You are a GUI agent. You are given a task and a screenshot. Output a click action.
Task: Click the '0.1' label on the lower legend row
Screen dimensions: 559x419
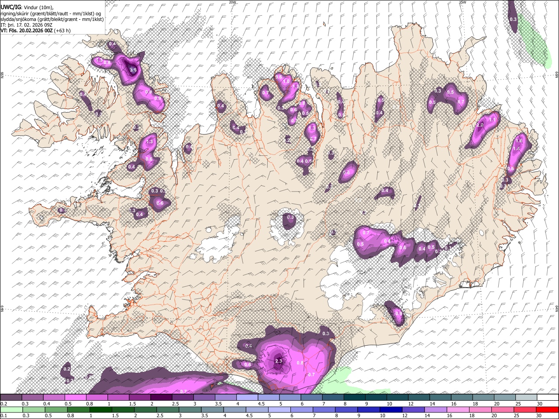click(3, 415)
